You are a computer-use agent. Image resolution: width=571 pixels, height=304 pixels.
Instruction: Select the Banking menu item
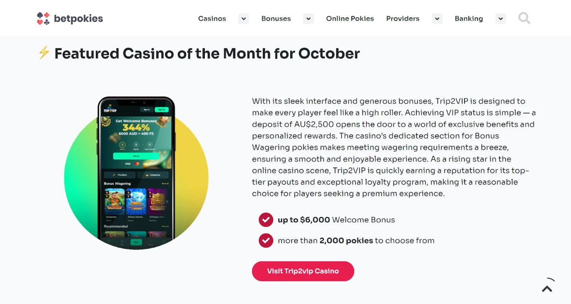(x=469, y=19)
